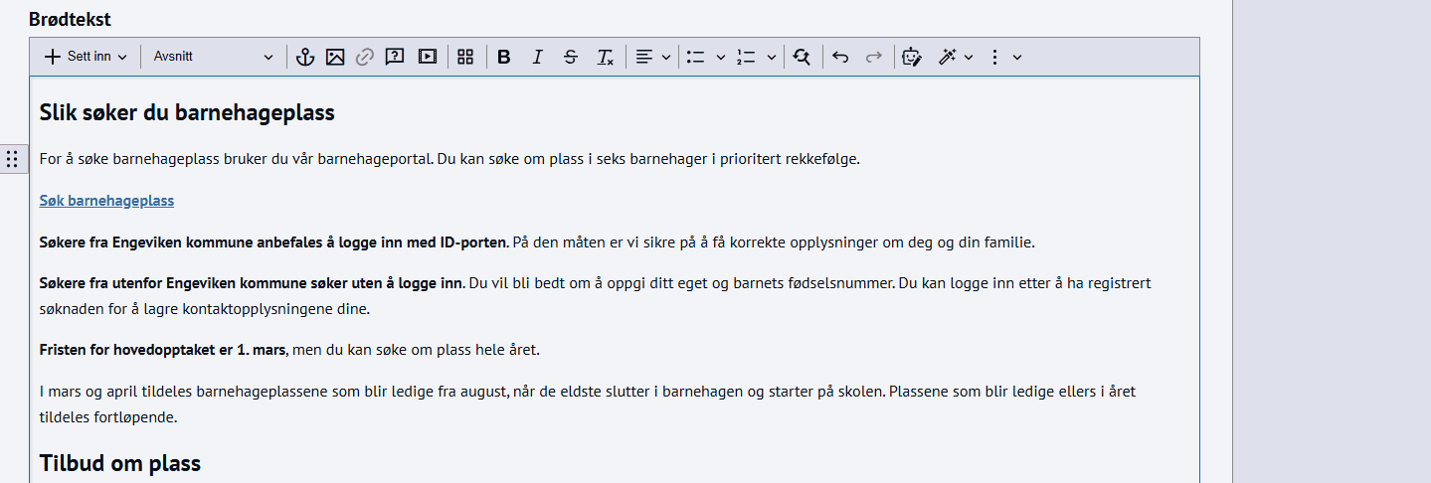1431x483 pixels.
Task: Clear text formatting with Tx button
Action: [x=605, y=57]
